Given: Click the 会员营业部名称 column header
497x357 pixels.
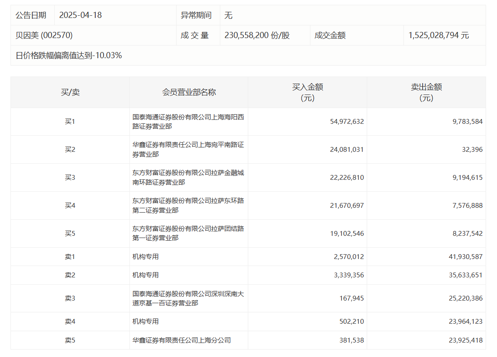Looking at the screenshot, I should pos(189,92).
